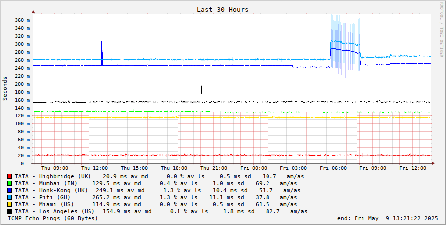Click the 'Thu 12:00' x-axis label
The width and height of the screenshot is (446, 225).
pos(94,168)
